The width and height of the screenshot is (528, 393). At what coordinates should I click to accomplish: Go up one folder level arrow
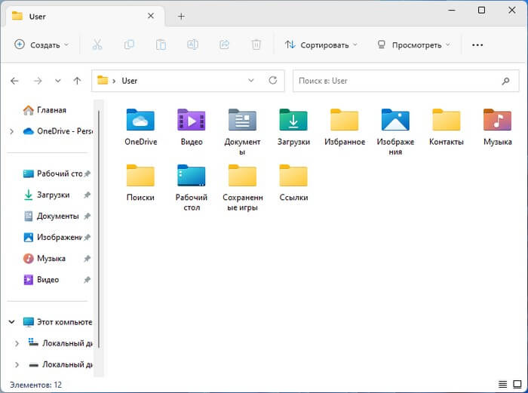pyautogui.click(x=77, y=81)
